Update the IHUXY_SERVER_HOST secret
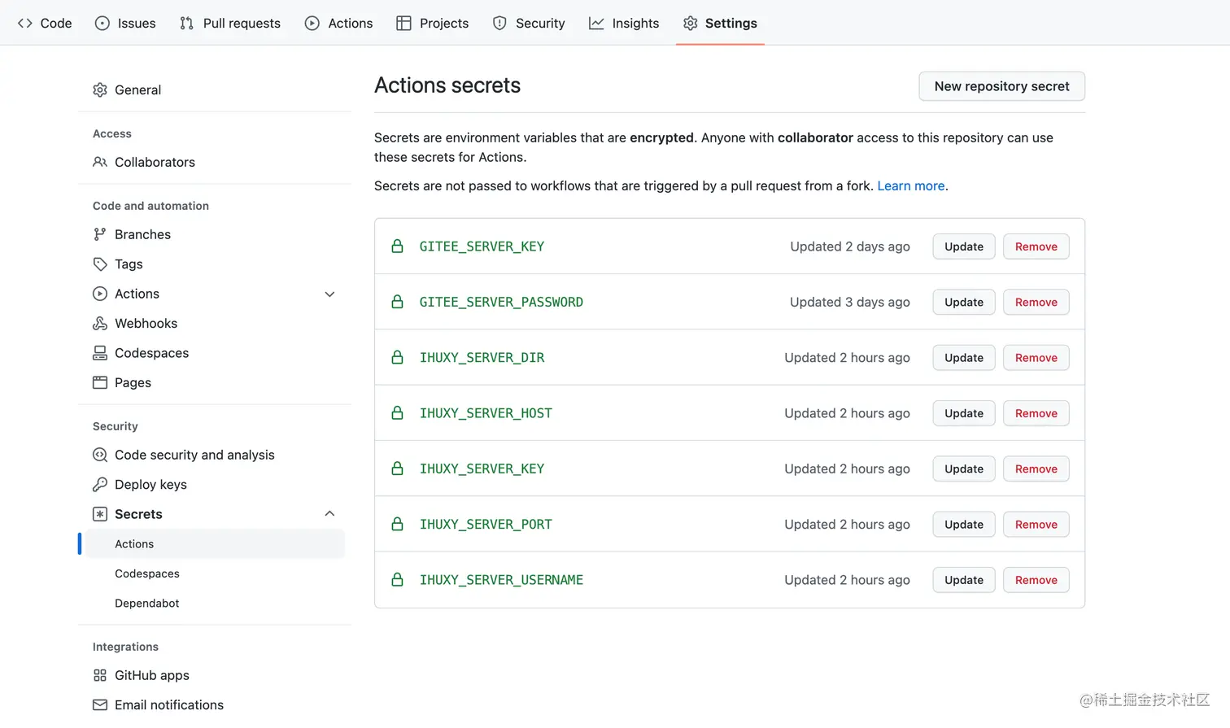 963,413
